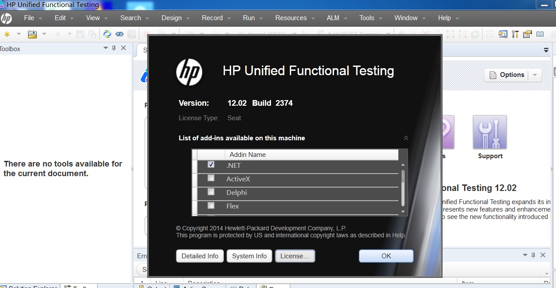Select the .NET add-in name text

coord(233,166)
